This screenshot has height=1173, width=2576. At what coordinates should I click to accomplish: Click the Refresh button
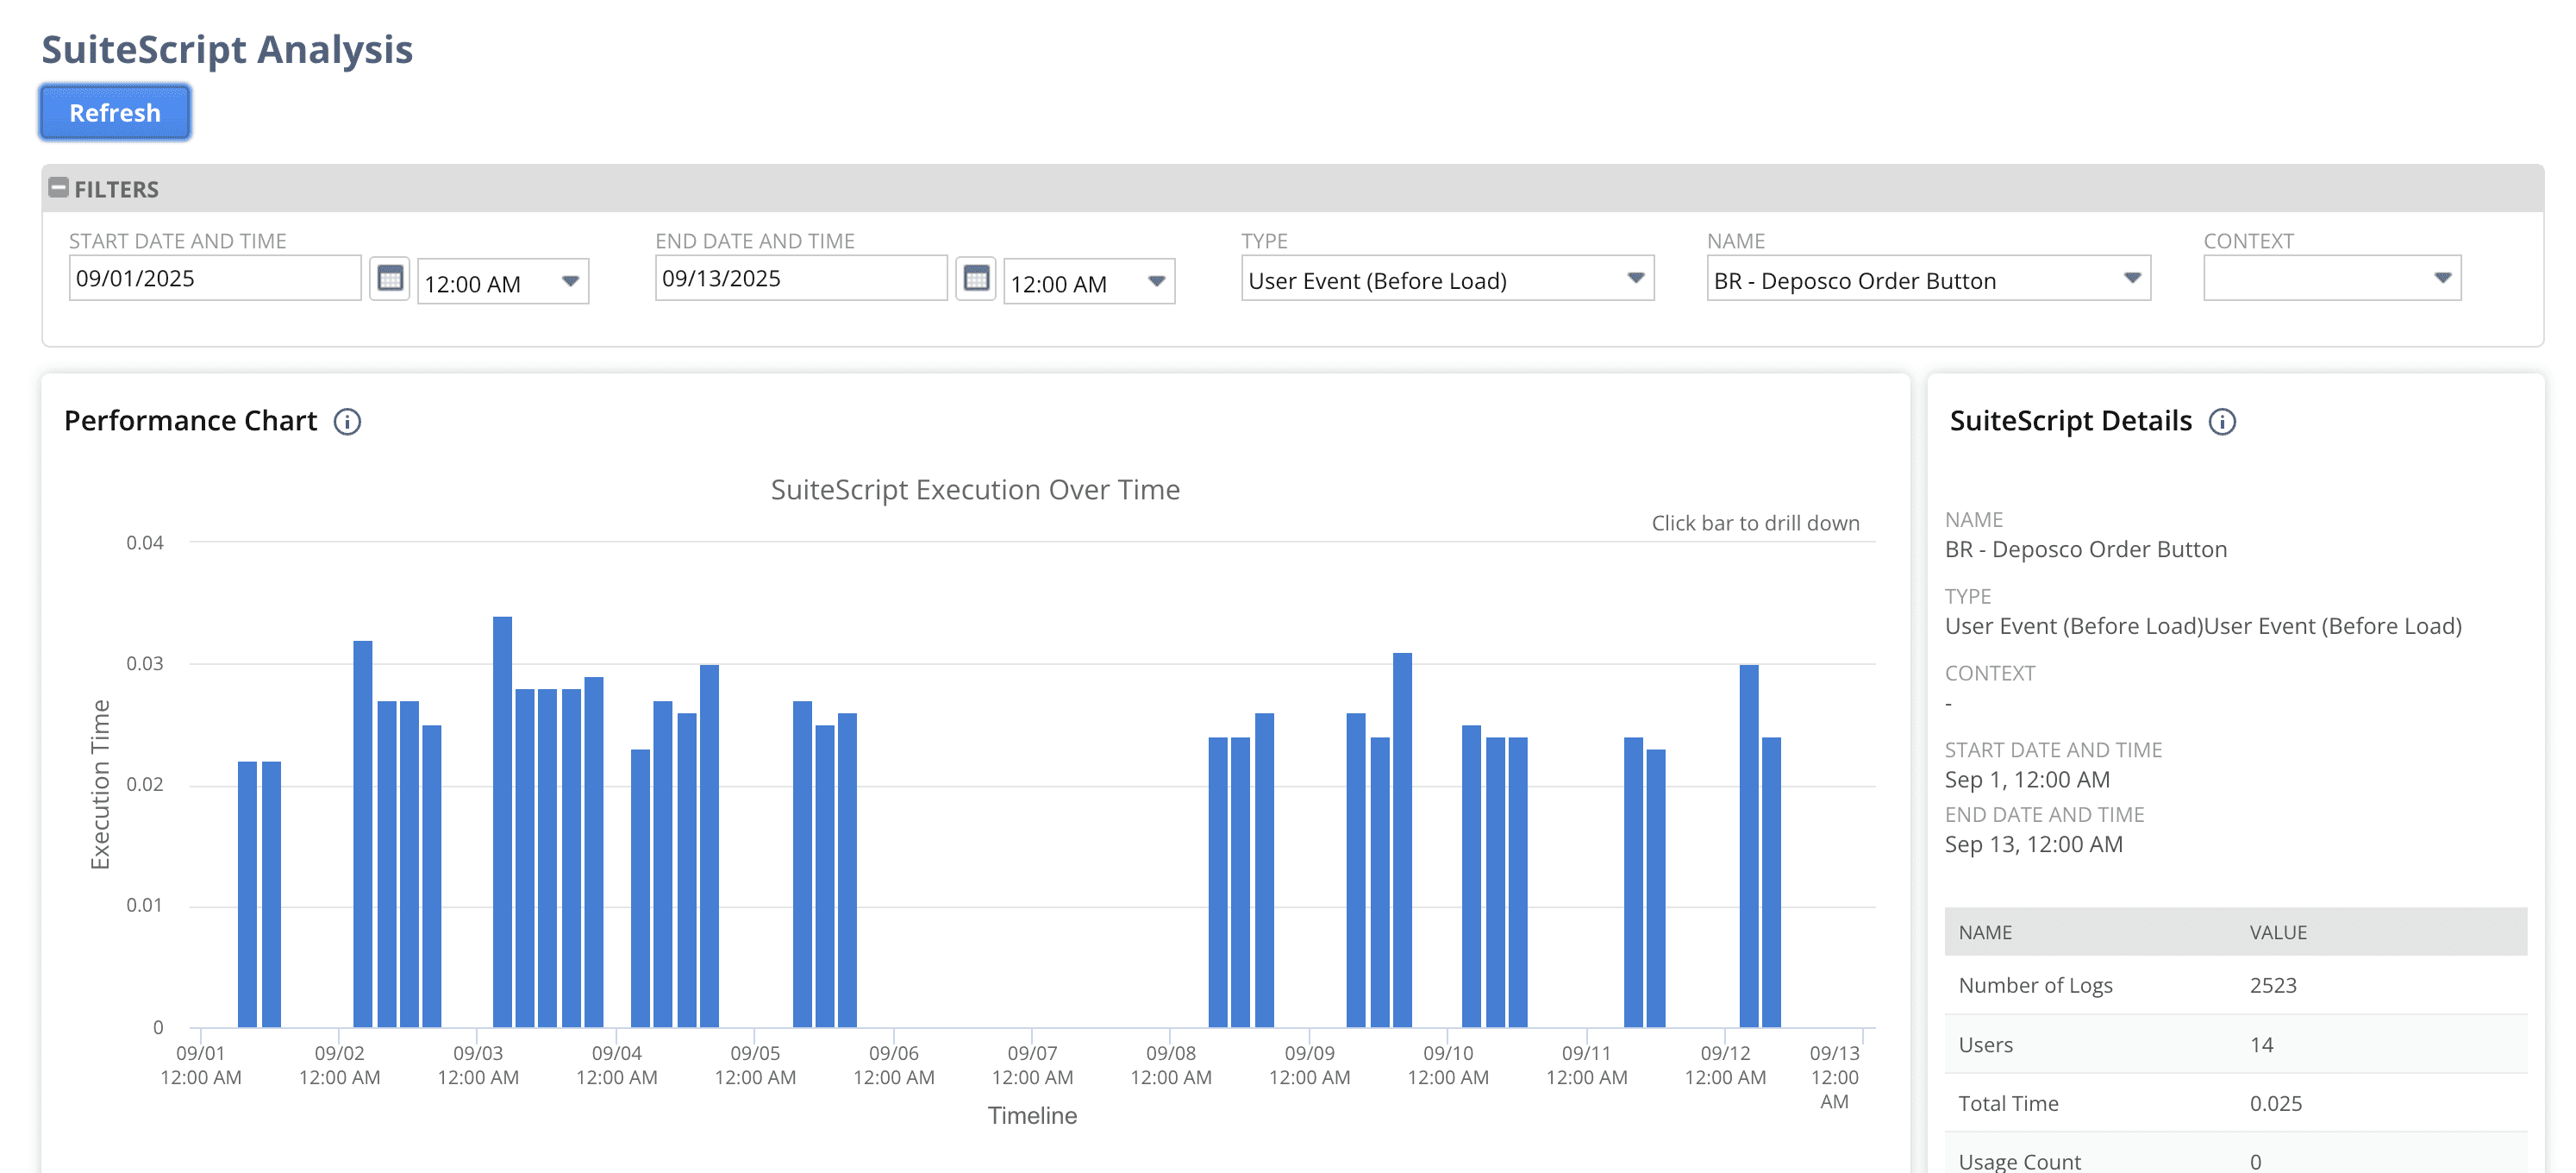coord(114,112)
